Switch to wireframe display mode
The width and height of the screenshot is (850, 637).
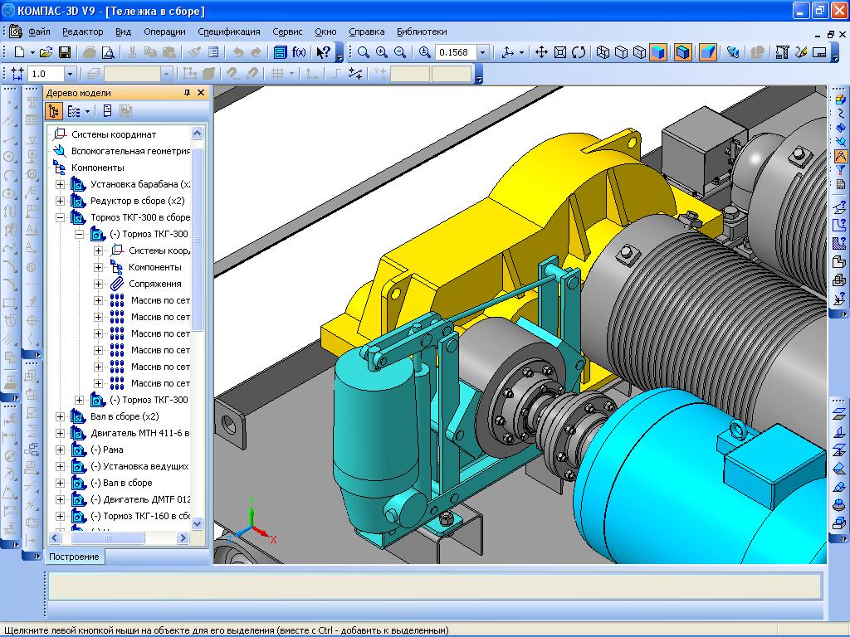click(603, 52)
